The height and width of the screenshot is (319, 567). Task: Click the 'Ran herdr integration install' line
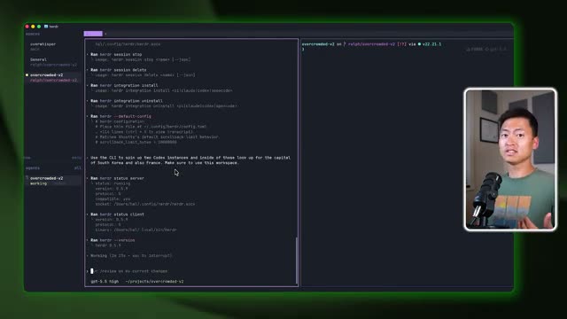124,85
